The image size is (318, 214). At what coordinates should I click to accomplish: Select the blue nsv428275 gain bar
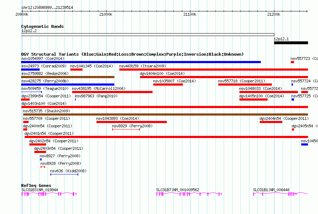coord(68,85)
